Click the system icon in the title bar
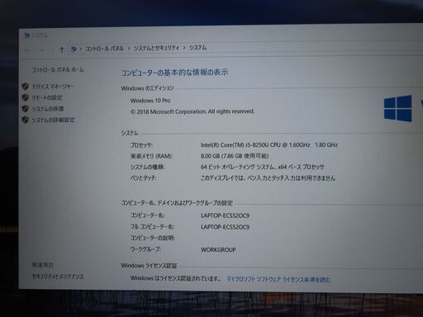 tap(26, 35)
